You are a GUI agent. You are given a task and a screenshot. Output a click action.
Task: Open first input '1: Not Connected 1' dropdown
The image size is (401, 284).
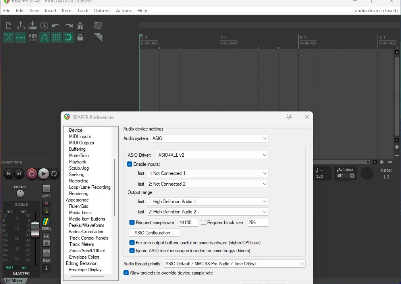coord(207,173)
